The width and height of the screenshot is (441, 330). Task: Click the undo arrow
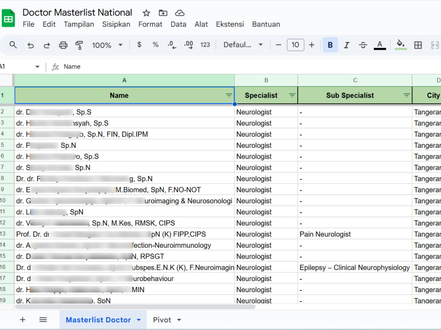click(x=30, y=45)
